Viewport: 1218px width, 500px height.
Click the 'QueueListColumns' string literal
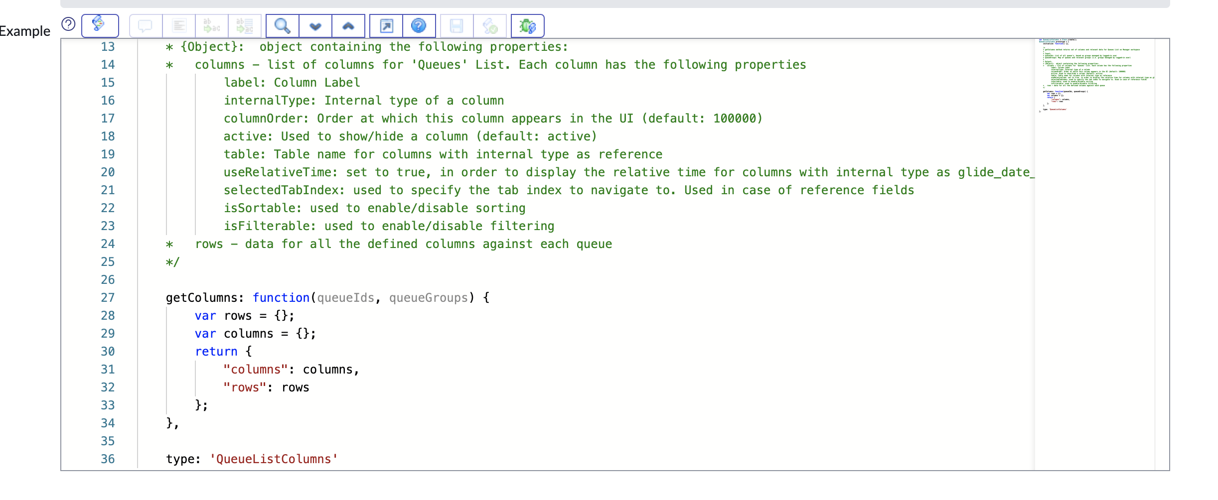point(274,459)
